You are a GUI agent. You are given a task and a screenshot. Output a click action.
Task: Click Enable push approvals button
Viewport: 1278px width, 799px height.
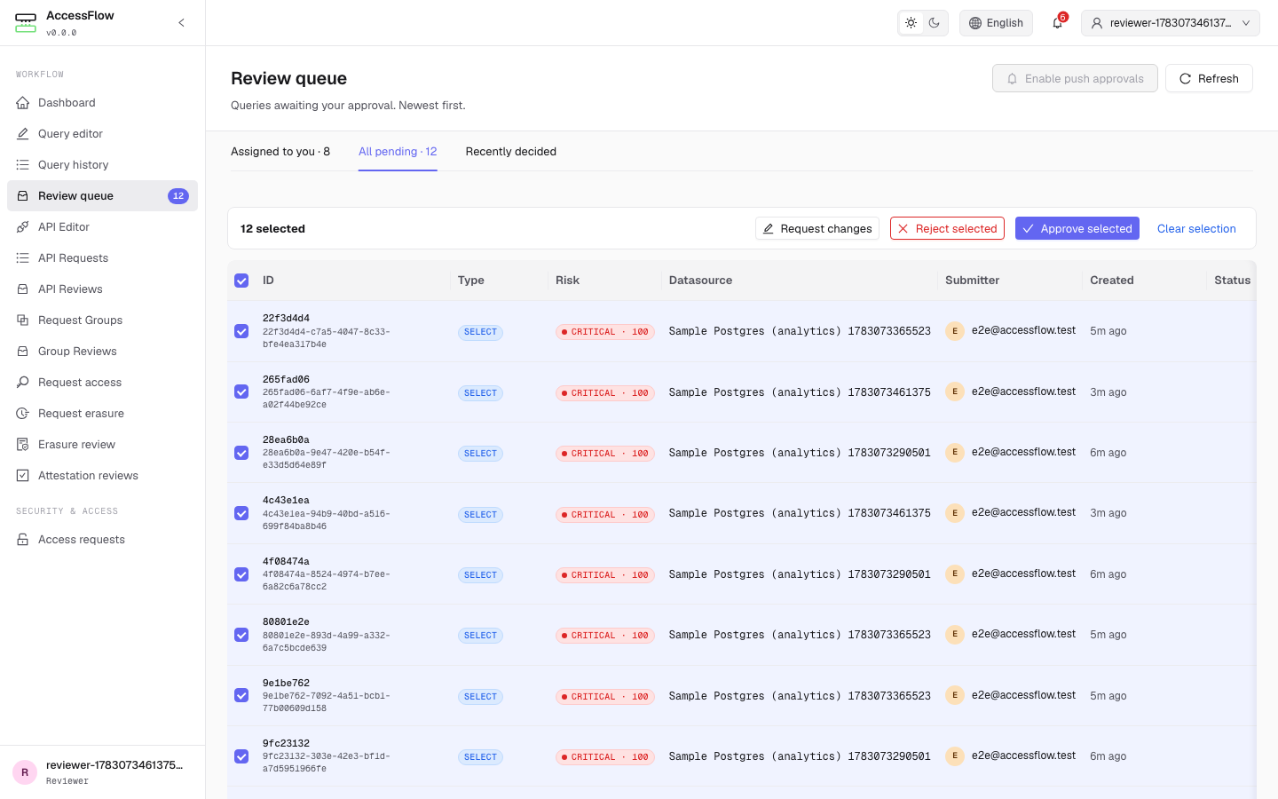coord(1075,78)
